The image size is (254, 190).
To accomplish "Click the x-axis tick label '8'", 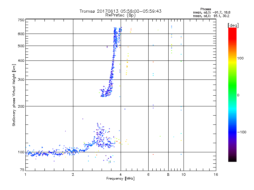I will tap(168, 174).
